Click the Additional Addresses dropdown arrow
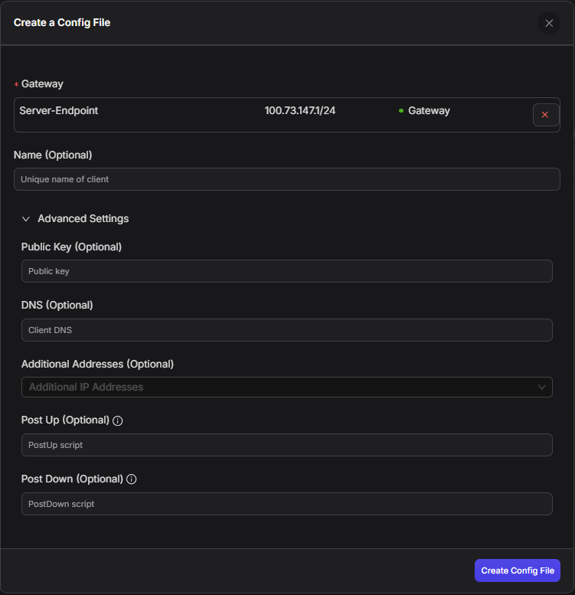 542,387
